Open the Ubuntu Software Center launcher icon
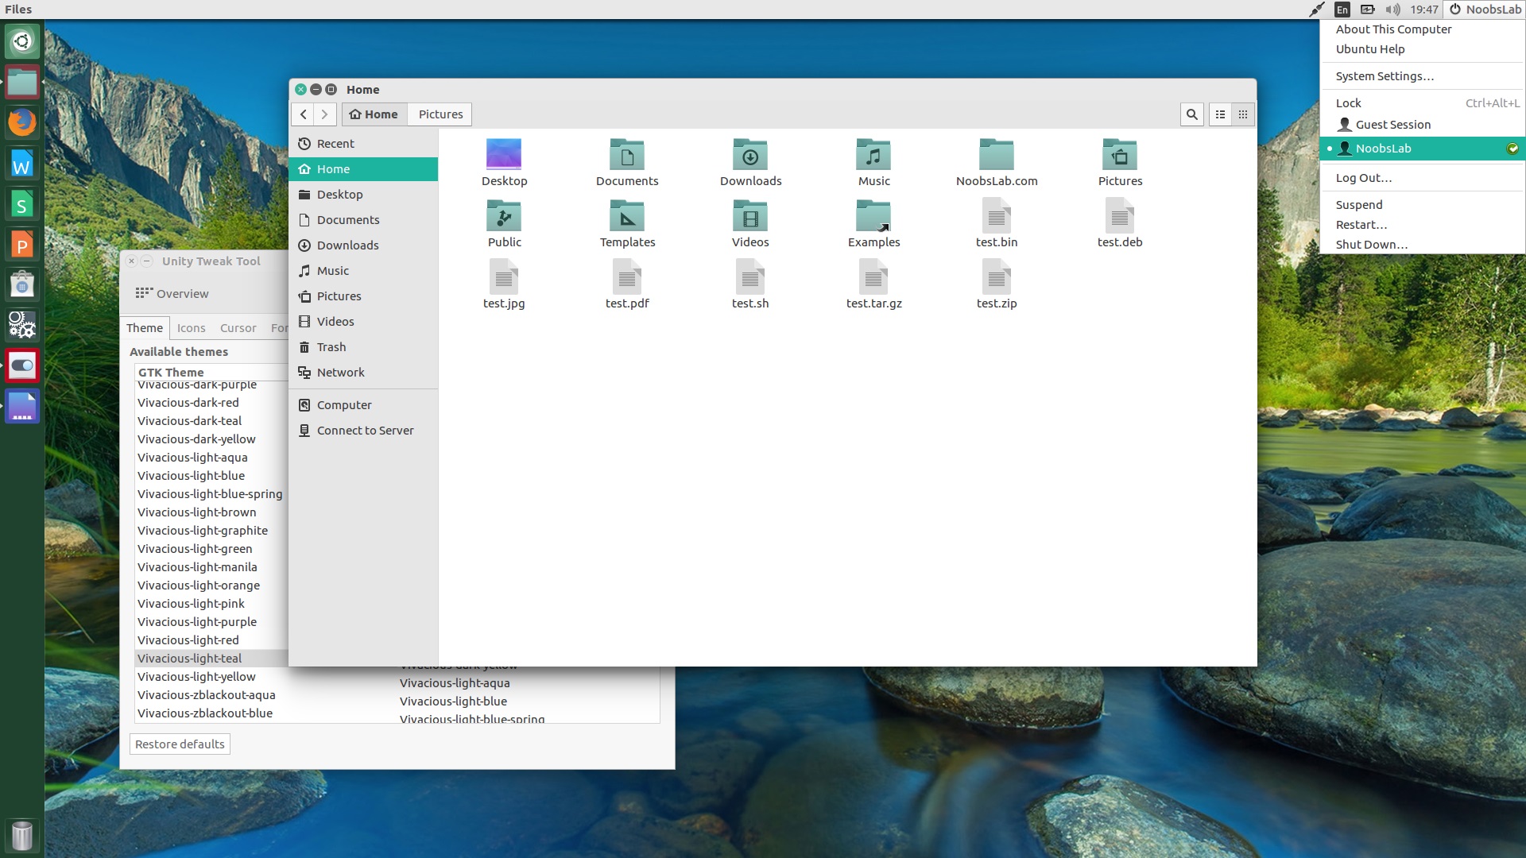 pos(21,284)
